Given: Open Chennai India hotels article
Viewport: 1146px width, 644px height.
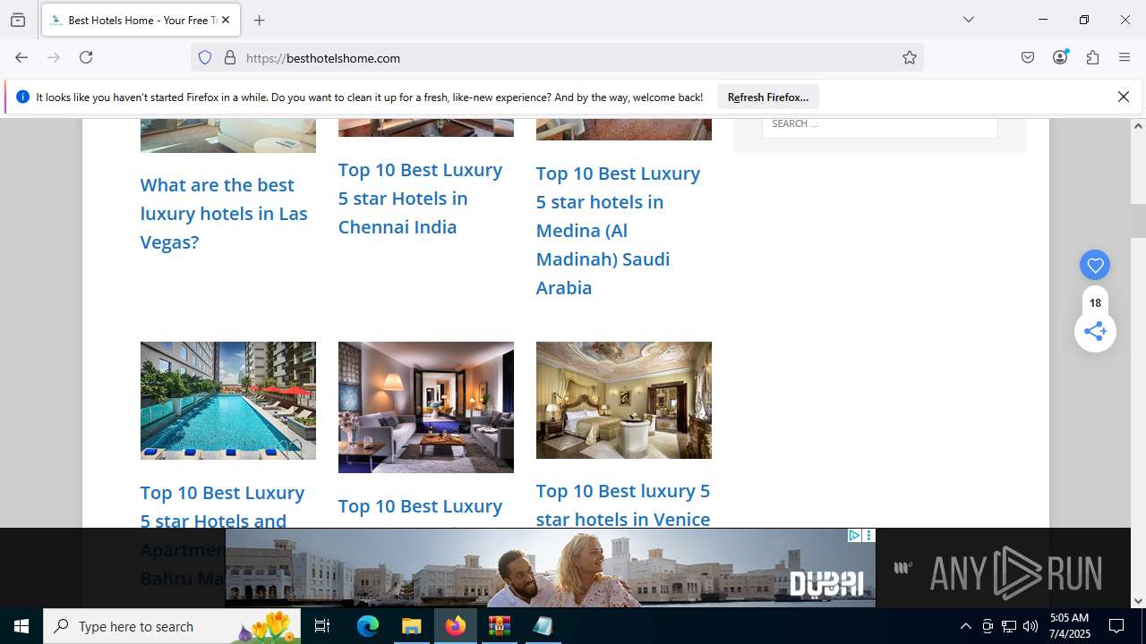Looking at the screenshot, I should click(x=420, y=198).
